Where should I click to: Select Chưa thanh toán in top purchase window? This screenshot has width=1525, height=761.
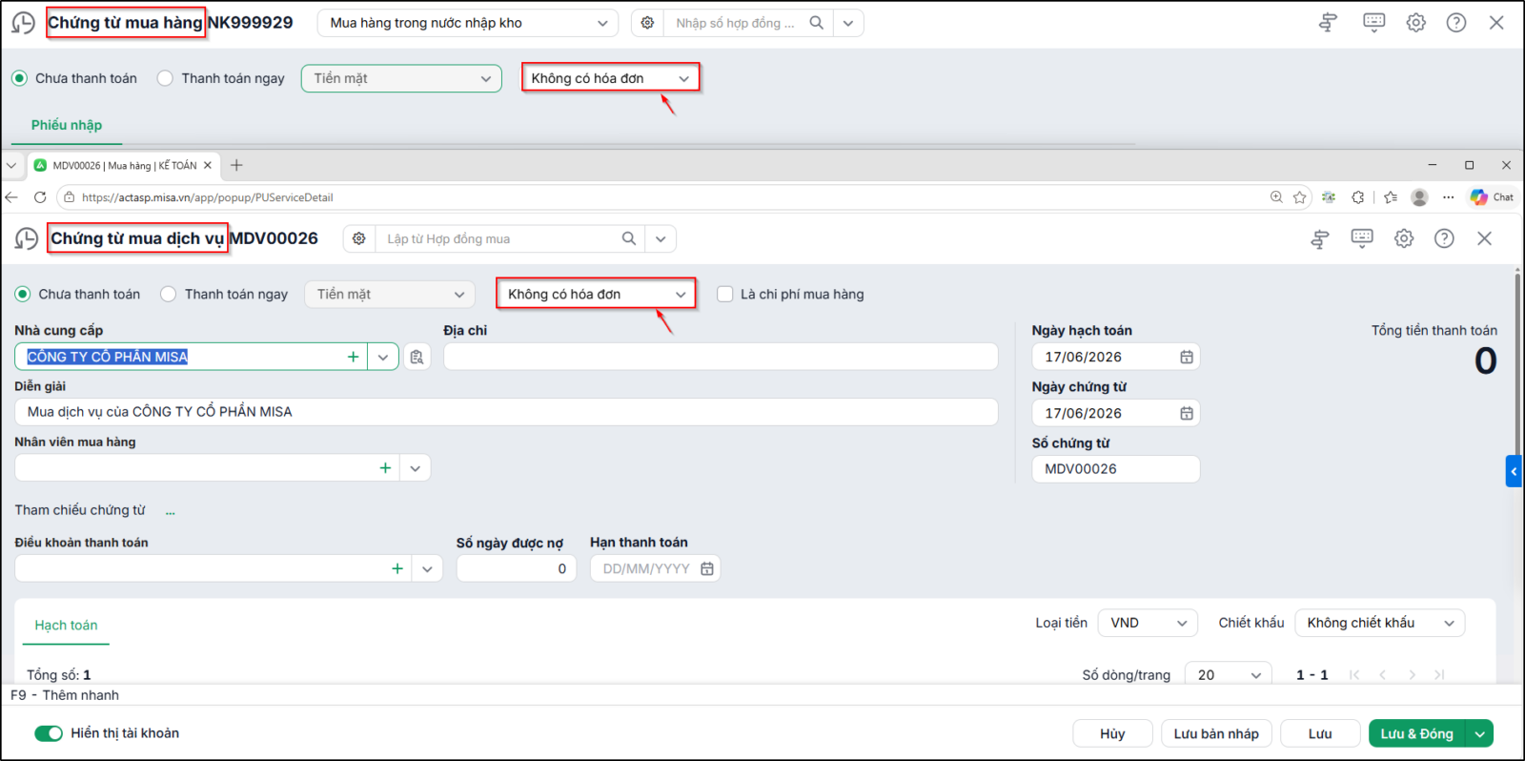[x=19, y=78]
